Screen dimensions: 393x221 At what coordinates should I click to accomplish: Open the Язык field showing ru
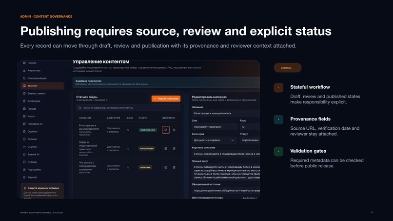click(250, 127)
